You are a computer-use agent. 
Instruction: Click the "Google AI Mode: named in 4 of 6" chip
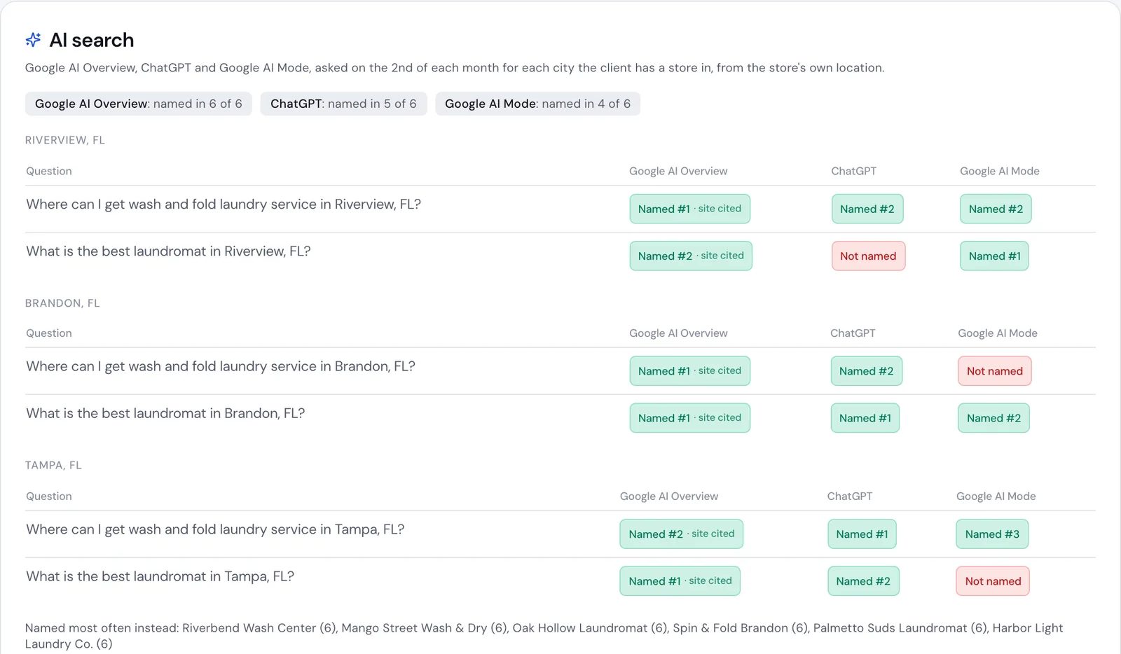pyautogui.click(x=537, y=104)
